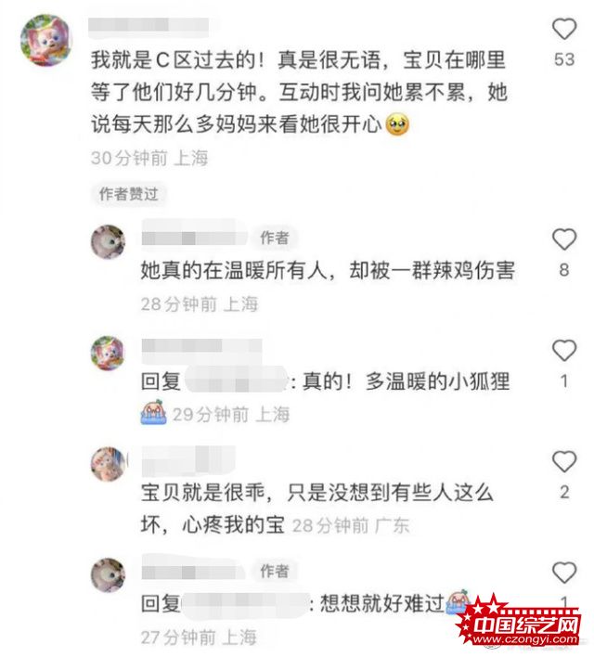Image resolution: width=594 pixels, height=657 pixels.
Task: Open the blurred mention in 回复: 真的！
Action: tap(237, 380)
